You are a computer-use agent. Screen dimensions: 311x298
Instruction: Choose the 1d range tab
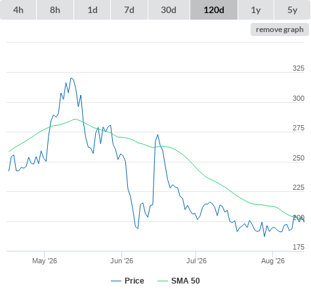93,10
